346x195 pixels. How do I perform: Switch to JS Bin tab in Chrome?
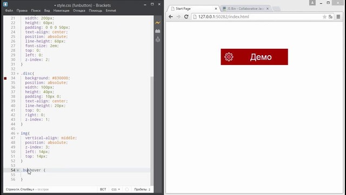(x=246, y=9)
